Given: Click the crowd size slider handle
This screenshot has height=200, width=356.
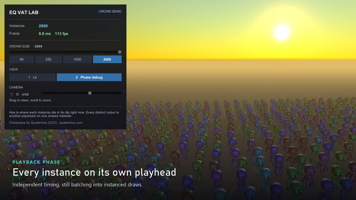Looking at the screenshot, I should [x=120, y=52].
